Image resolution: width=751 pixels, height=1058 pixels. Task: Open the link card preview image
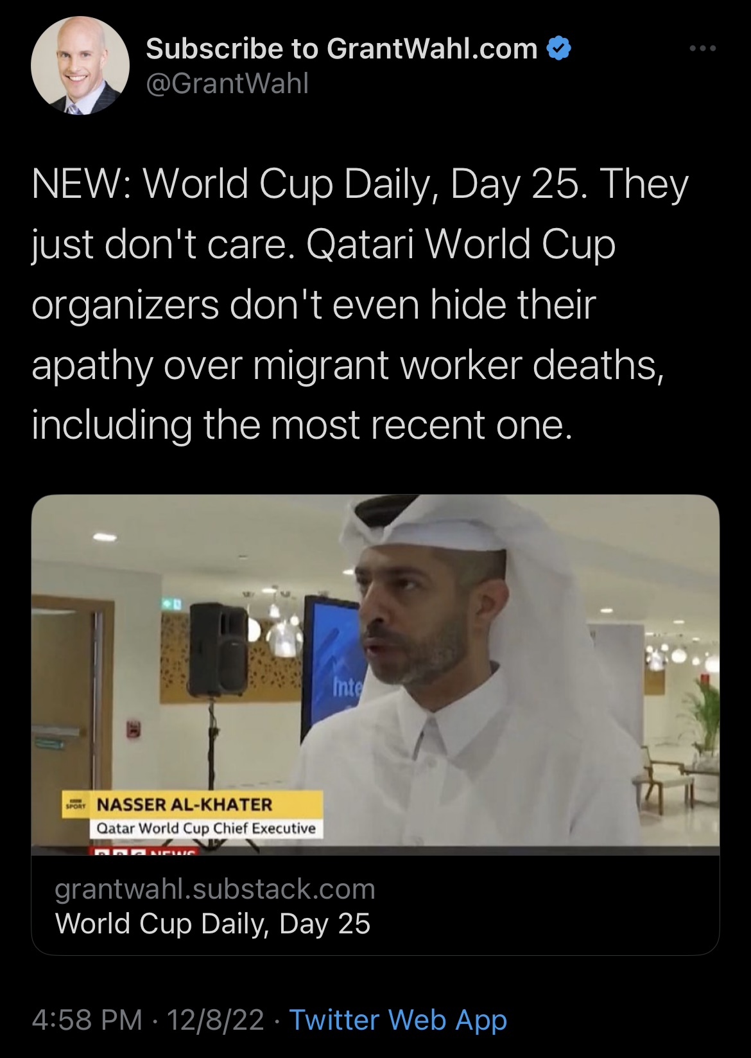(376, 674)
